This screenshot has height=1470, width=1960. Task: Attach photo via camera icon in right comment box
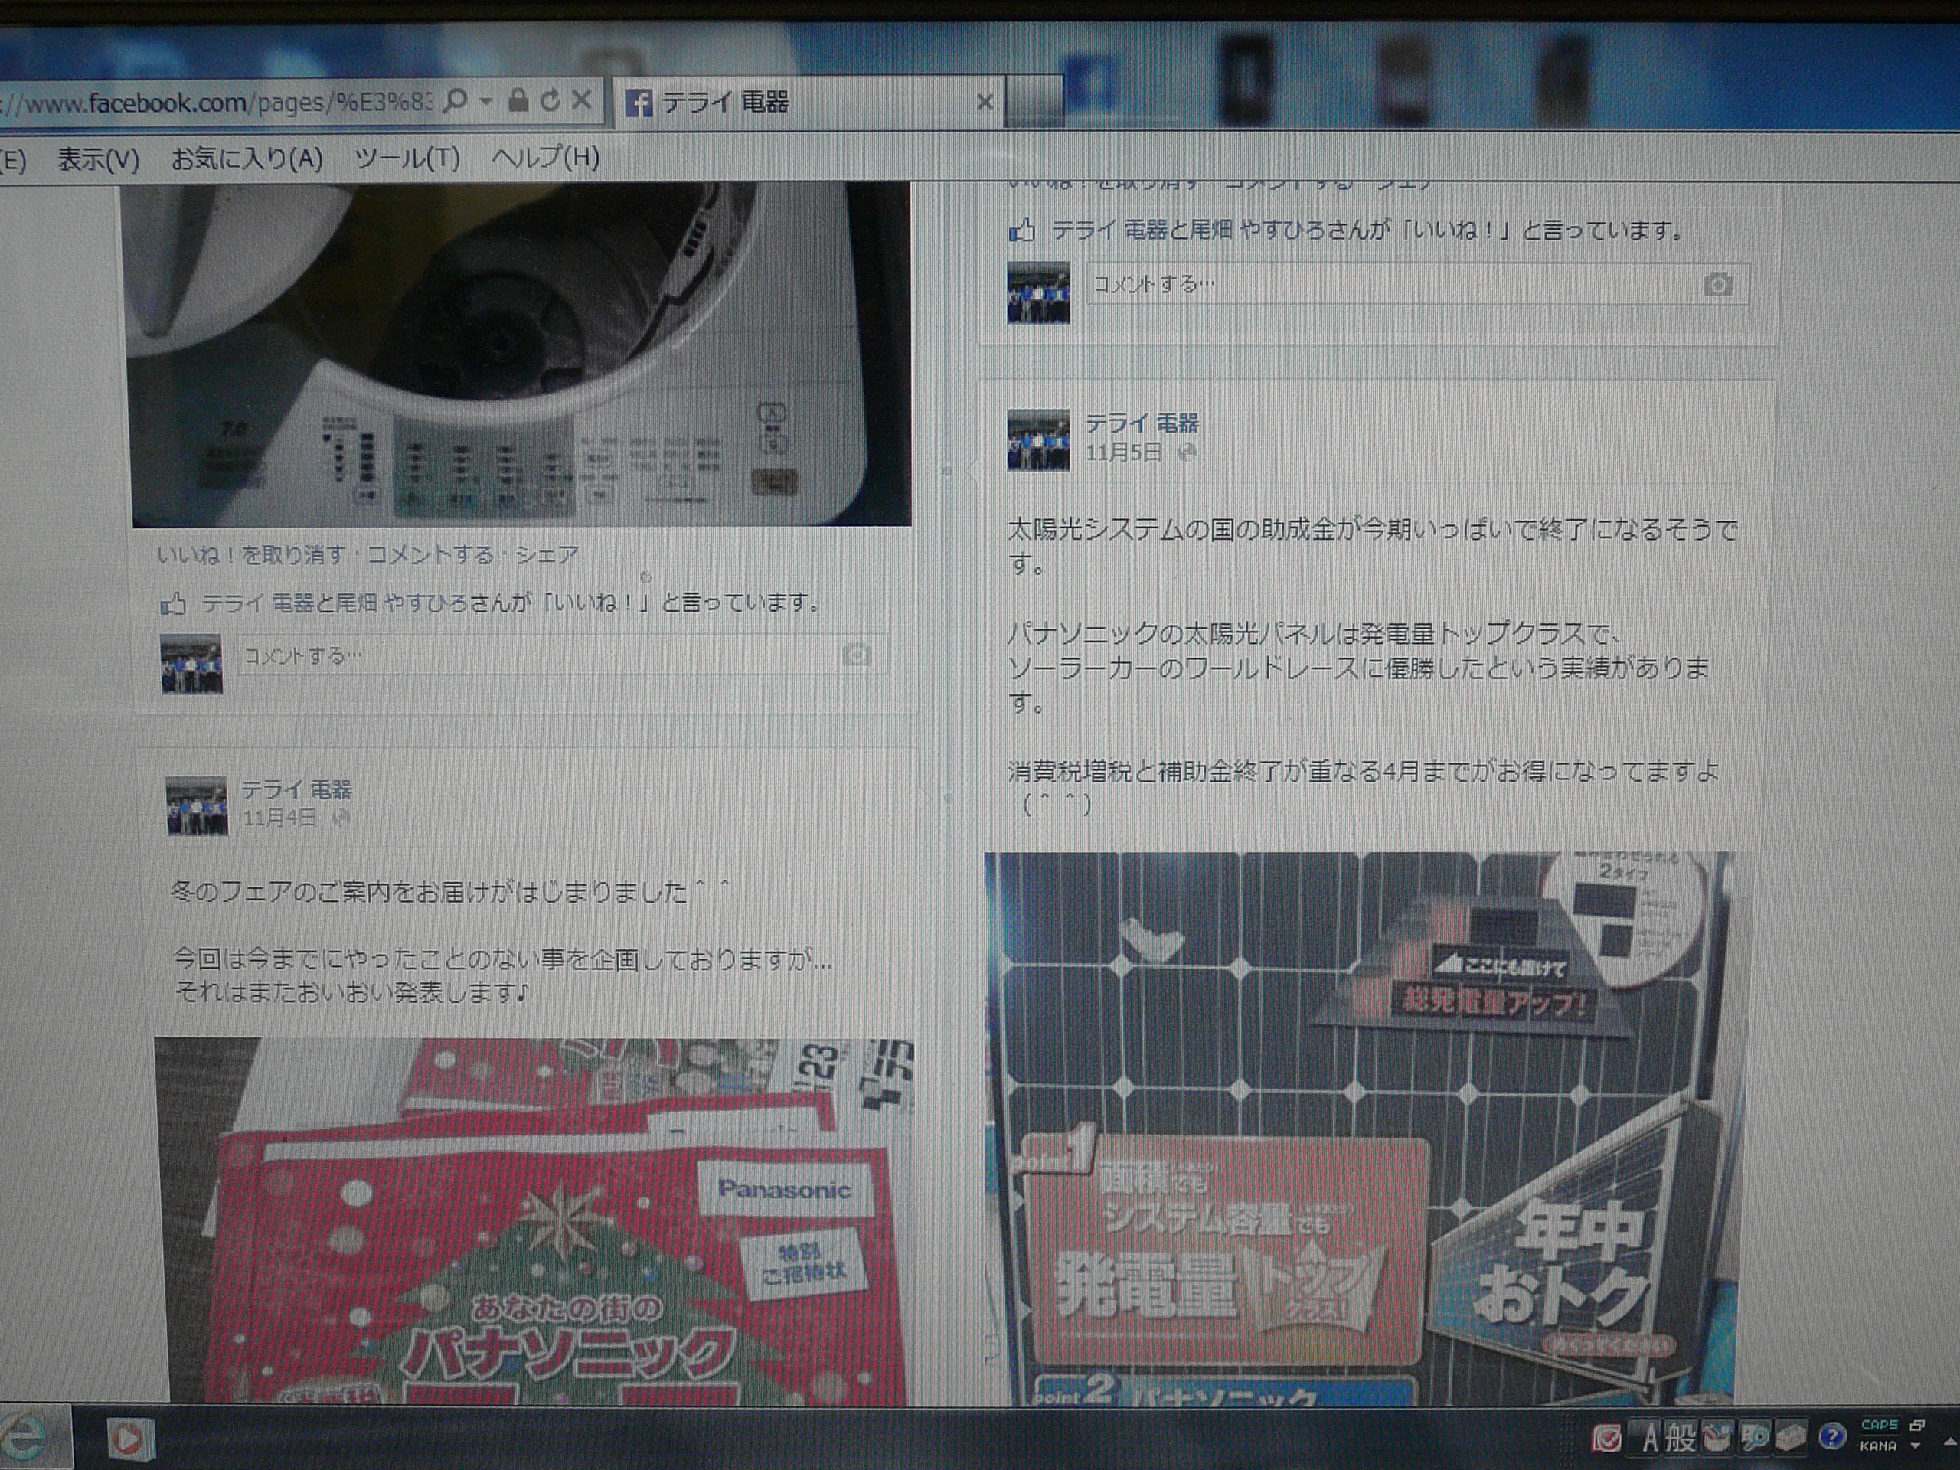pyautogui.click(x=1717, y=286)
